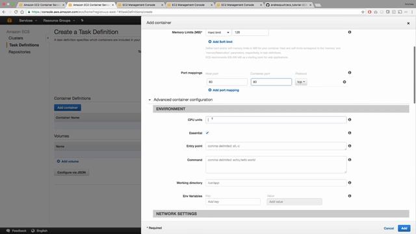Click Configure via JSON button

71,172
